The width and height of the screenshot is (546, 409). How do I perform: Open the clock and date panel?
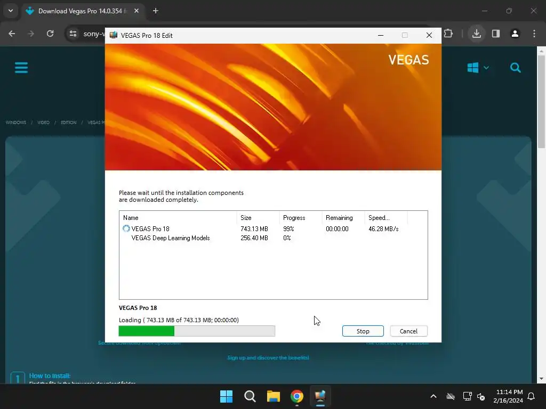pos(508,396)
